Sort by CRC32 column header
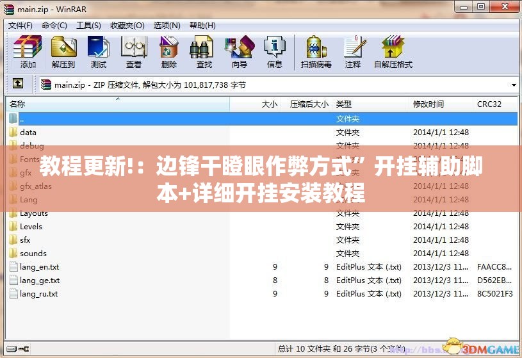Image resolution: width=522 pixels, height=358 pixels. pos(495,104)
